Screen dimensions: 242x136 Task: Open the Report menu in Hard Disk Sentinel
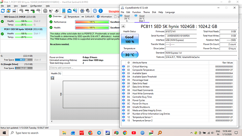pyautogui.click(x=24, y=6)
